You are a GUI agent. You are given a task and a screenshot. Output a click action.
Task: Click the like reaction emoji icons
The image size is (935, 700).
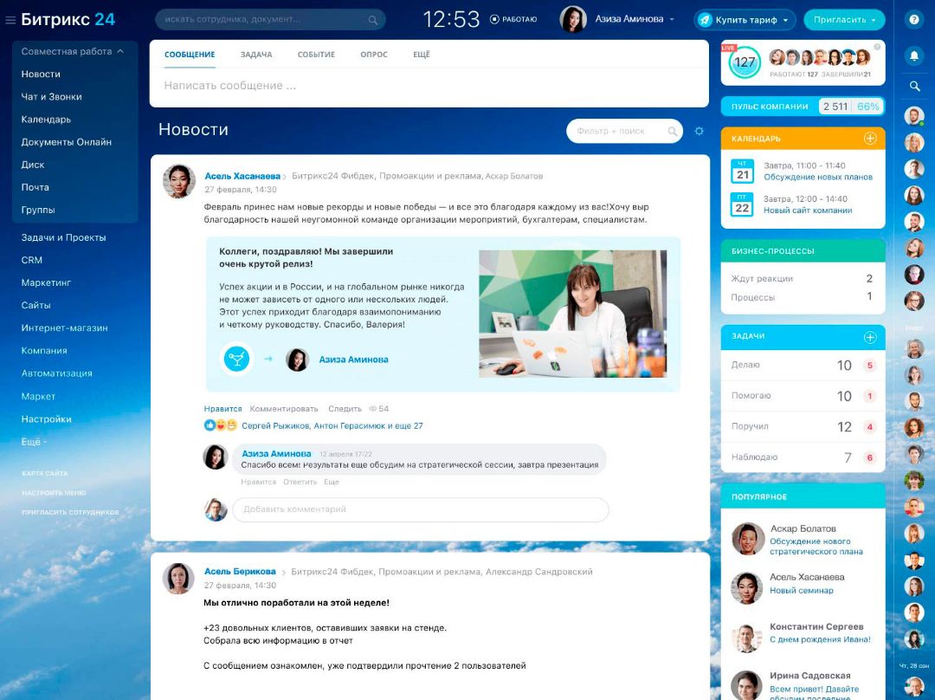click(221, 425)
